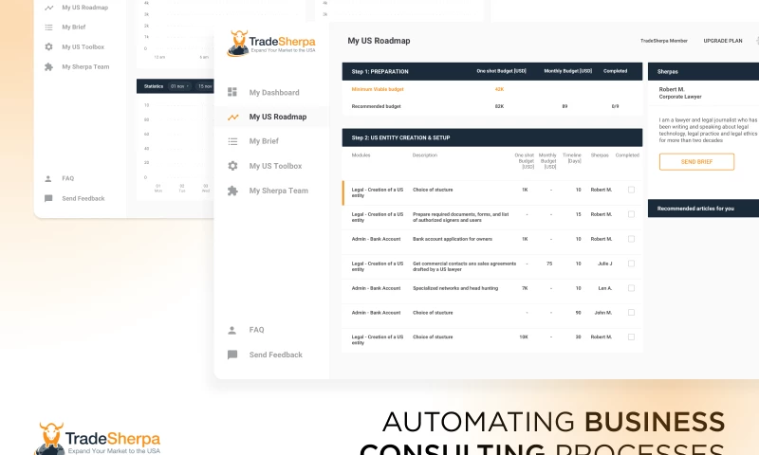The width and height of the screenshot is (759, 455).
Task: Select Send Feedback in the back window sidebar
Action: pyautogui.click(x=83, y=198)
